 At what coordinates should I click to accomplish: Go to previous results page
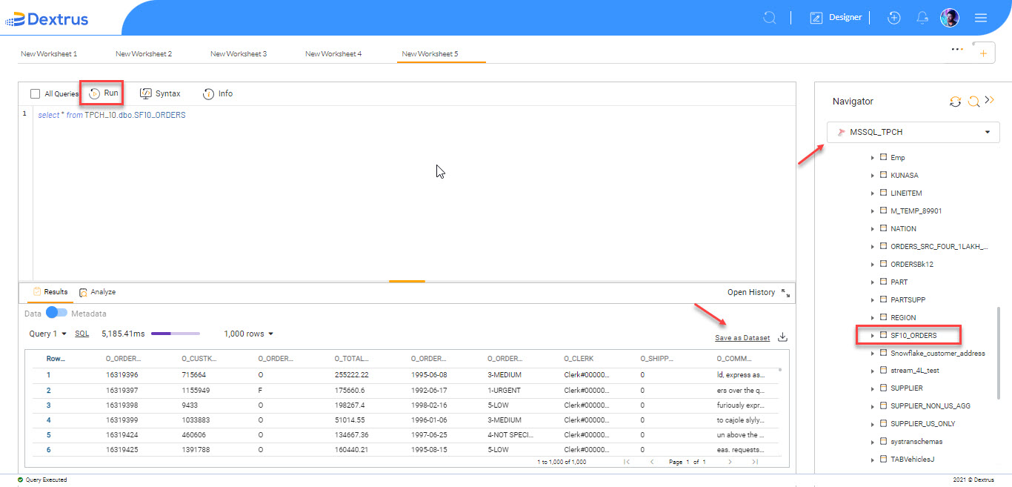[652, 462]
